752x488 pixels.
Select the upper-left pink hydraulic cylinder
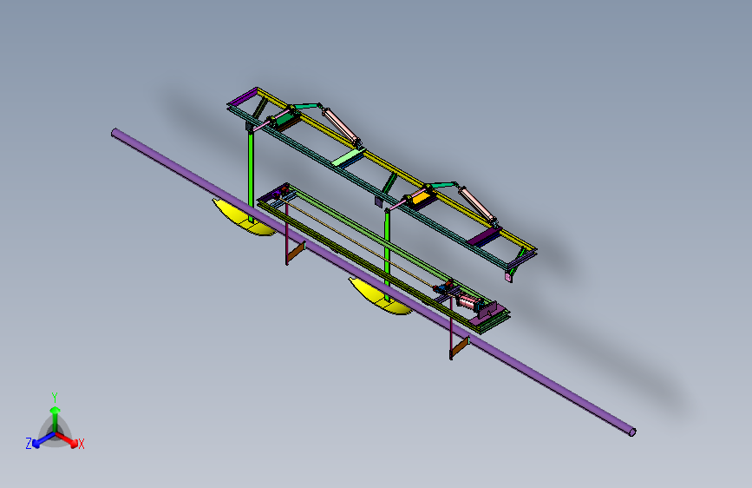point(342,126)
